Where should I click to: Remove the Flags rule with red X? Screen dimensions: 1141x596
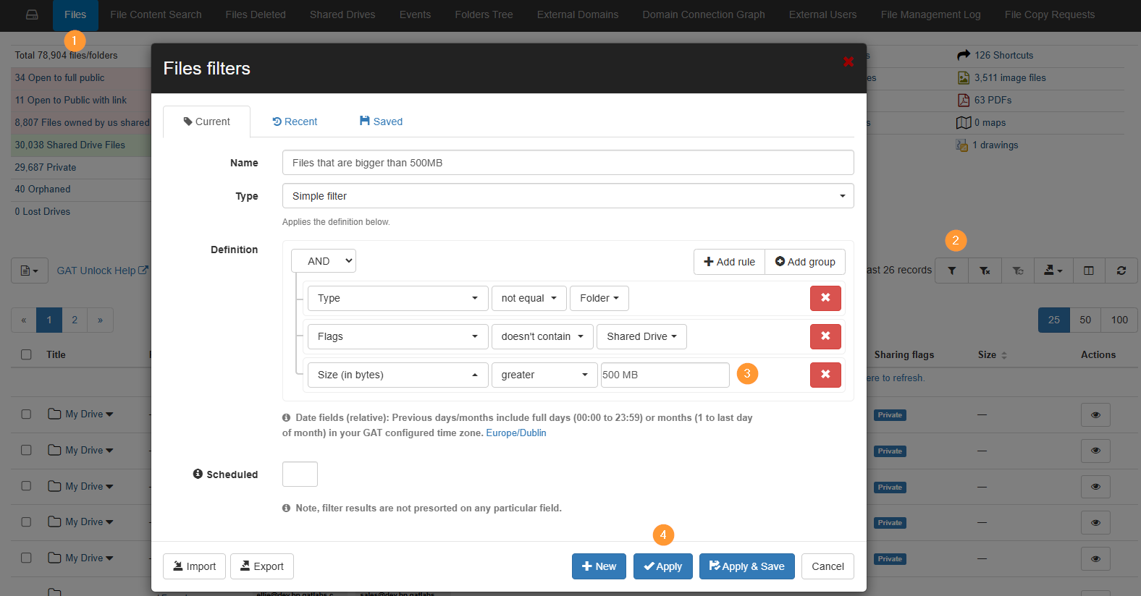tap(825, 336)
